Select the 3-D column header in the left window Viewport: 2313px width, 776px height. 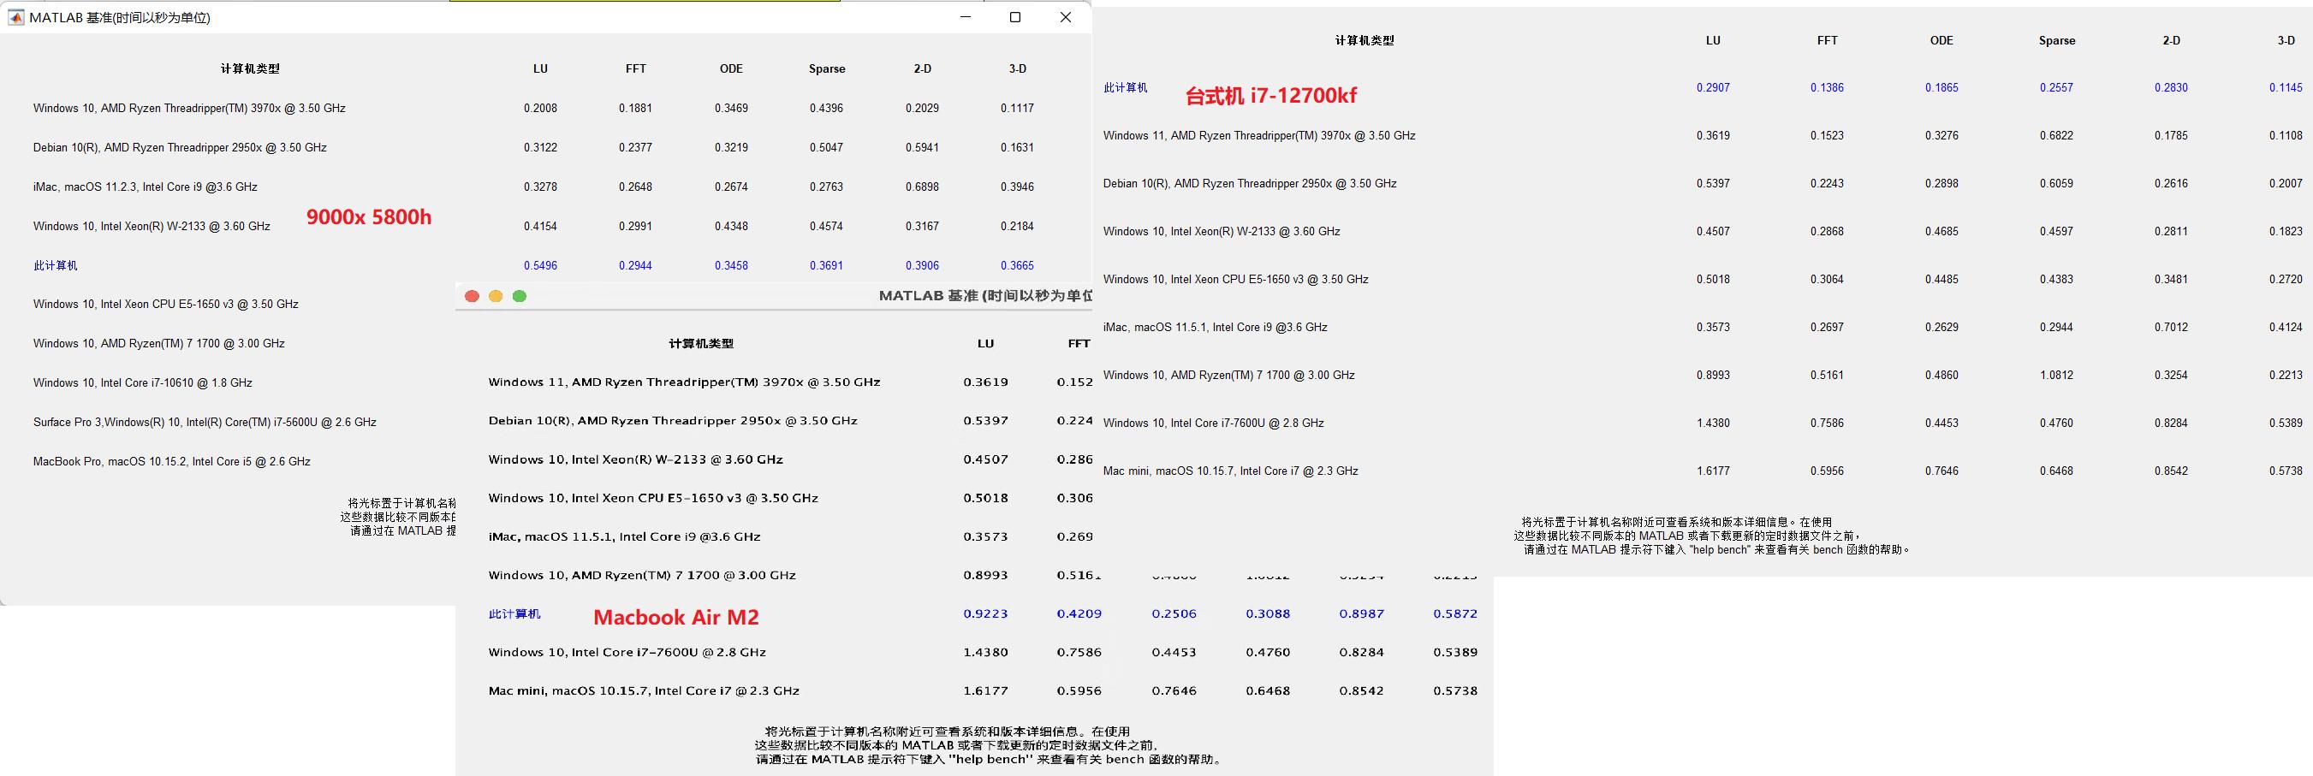coord(1018,68)
